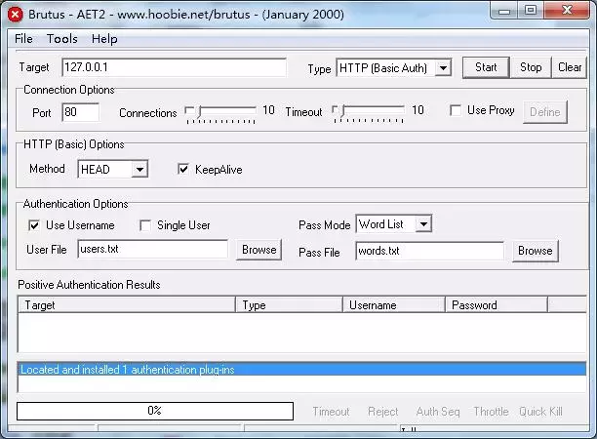The width and height of the screenshot is (597, 439).
Task: Click the Define proxy button
Action: pos(545,112)
